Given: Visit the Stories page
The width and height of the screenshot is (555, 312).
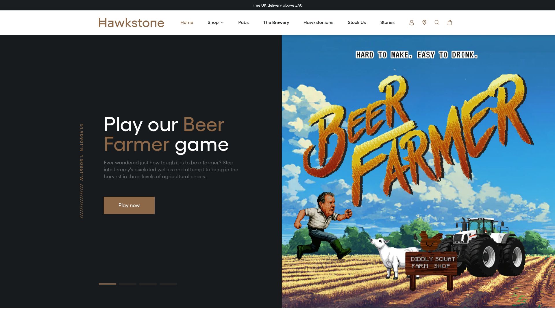Looking at the screenshot, I should pos(387,23).
